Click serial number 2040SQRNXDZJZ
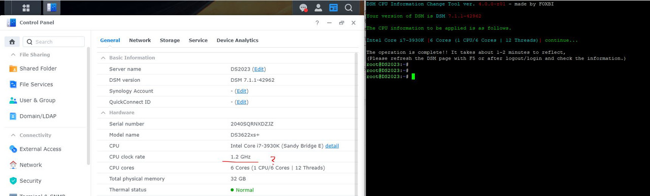The image size is (650, 196). 251,124
